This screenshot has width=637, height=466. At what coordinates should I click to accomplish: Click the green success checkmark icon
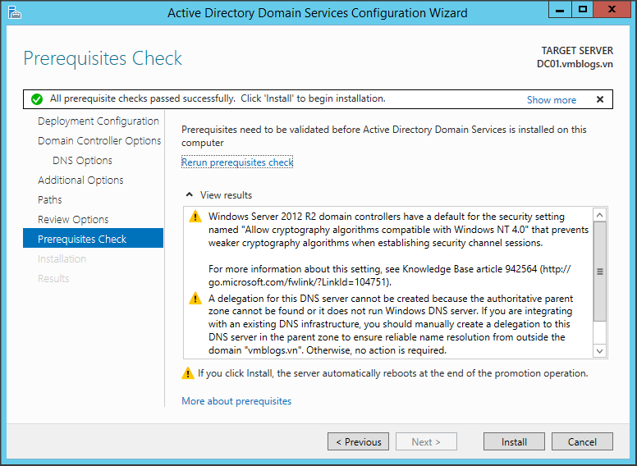point(37,99)
